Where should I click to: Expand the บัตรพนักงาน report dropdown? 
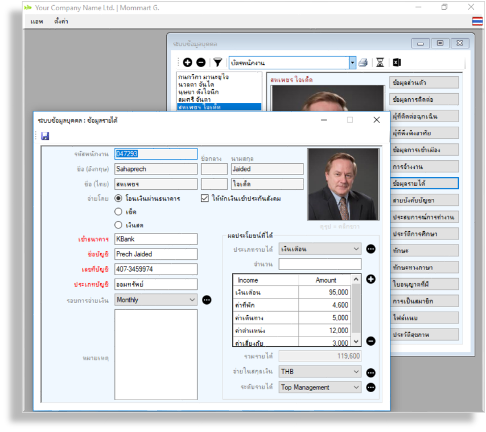click(x=352, y=63)
